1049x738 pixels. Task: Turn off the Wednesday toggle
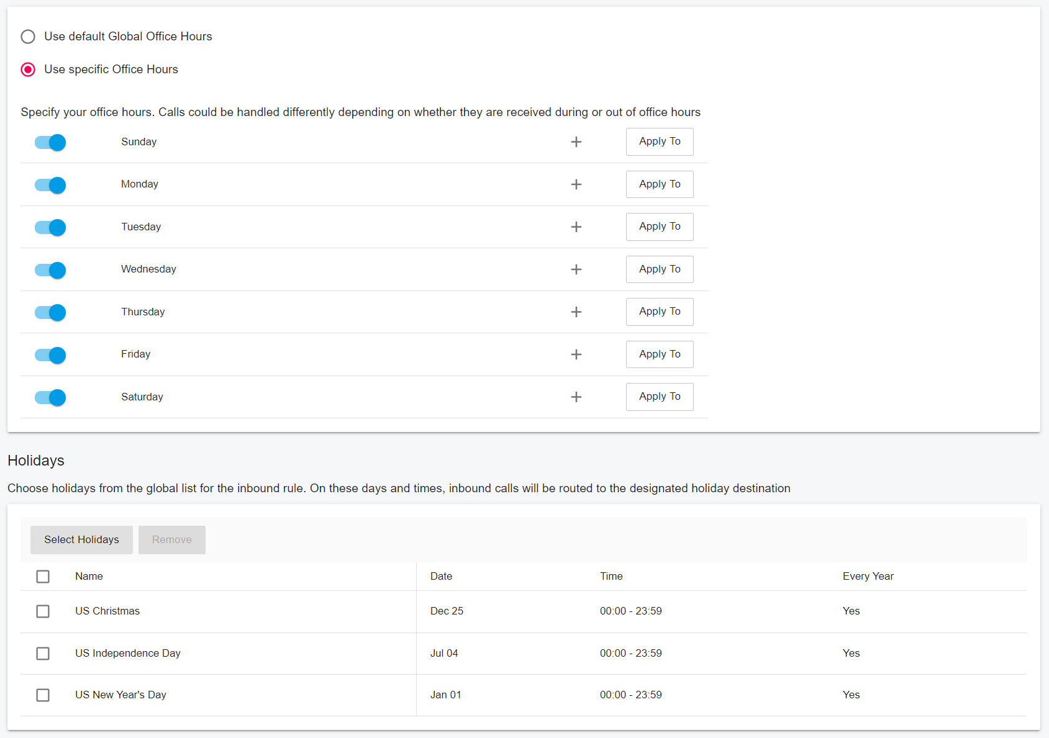[50, 270]
